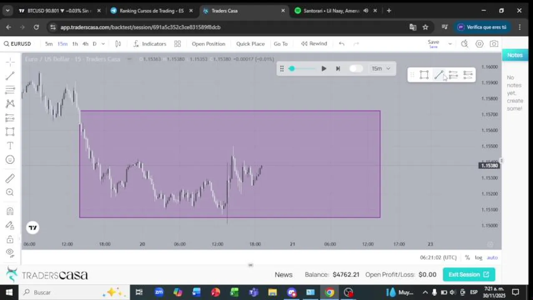
Task: Select short position tool in floating favorites bar
Action: pyautogui.click(x=468, y=75)
